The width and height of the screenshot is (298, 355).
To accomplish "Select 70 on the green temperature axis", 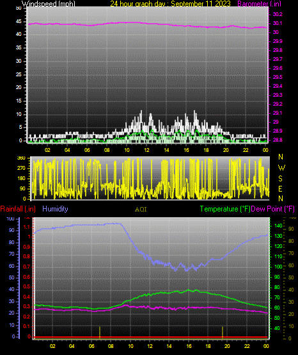I will click(x=277, y=297).
